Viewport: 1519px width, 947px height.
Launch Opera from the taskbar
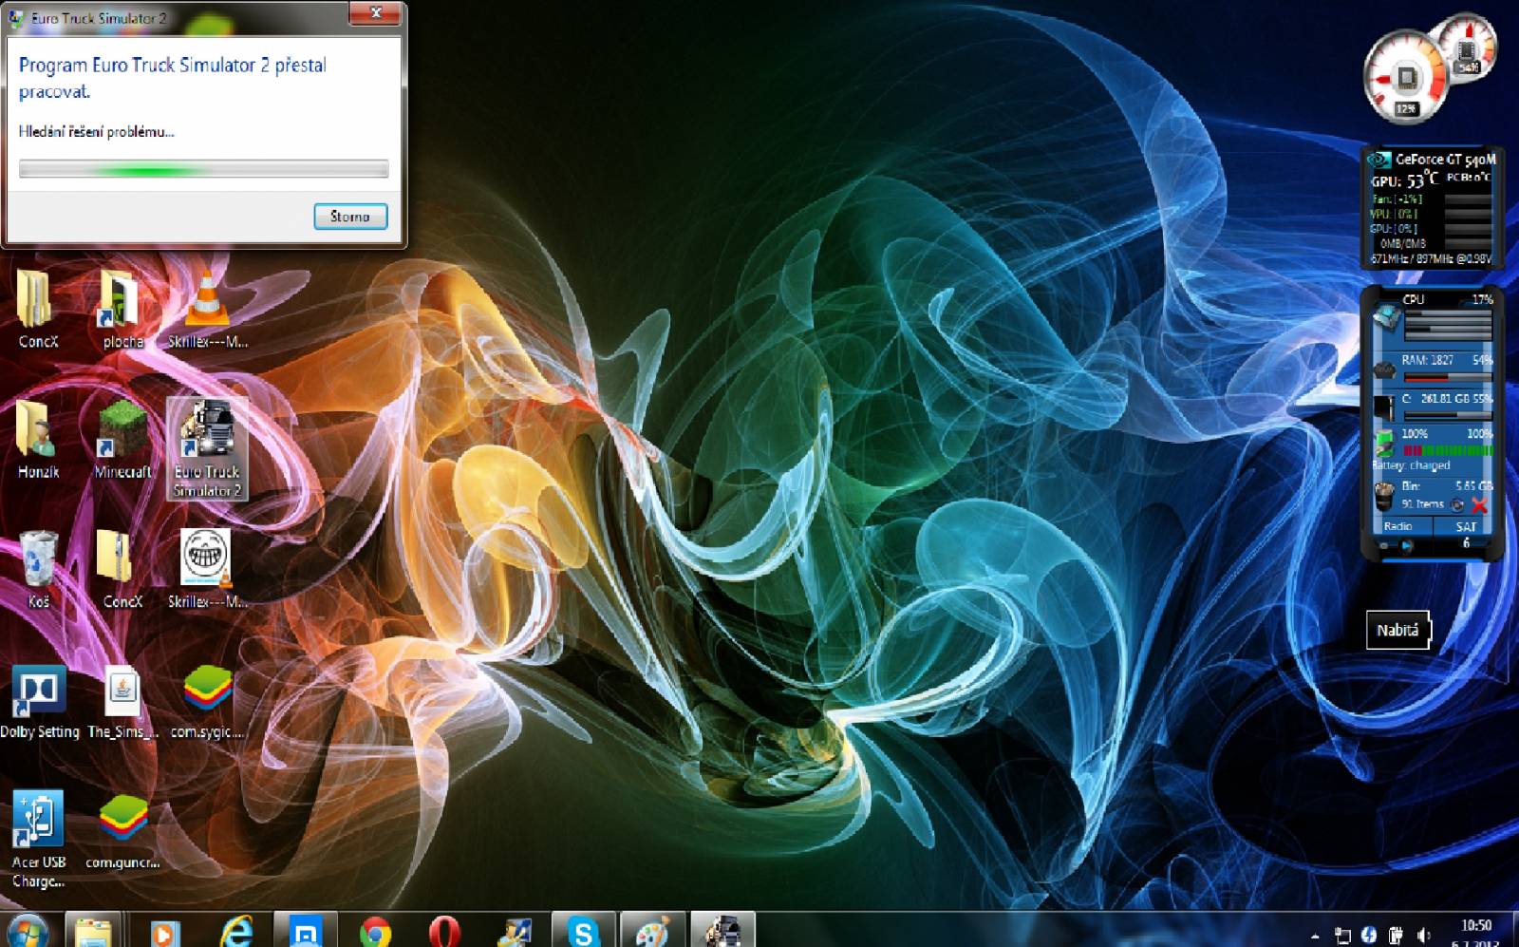coord(444,931)
